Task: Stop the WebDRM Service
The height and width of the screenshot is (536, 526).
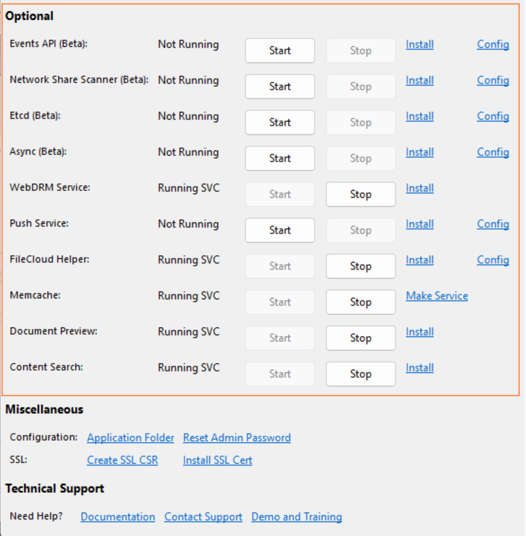Action: pos(361,194)
